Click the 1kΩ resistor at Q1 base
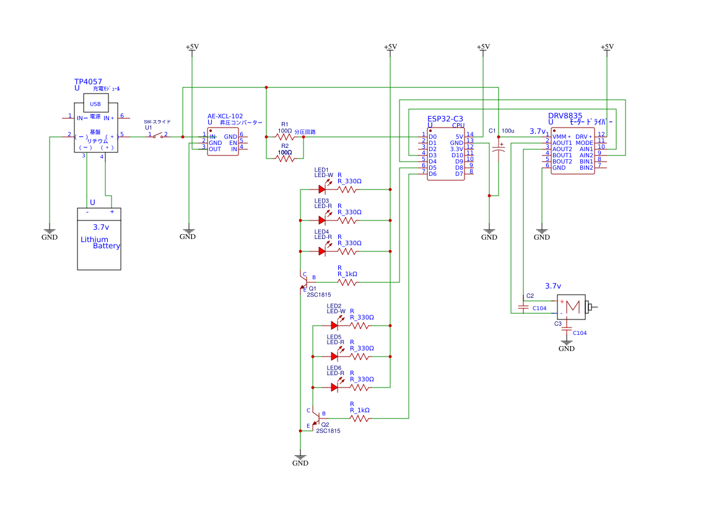The width and height of the screenshot is (724, 512). [x=347, y=282]
